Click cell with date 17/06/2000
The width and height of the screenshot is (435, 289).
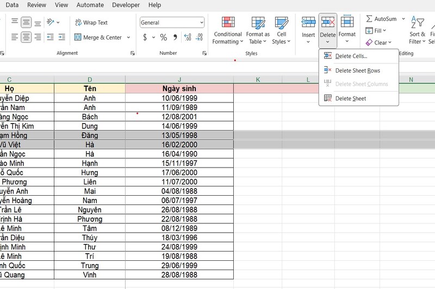click(179, 172)
